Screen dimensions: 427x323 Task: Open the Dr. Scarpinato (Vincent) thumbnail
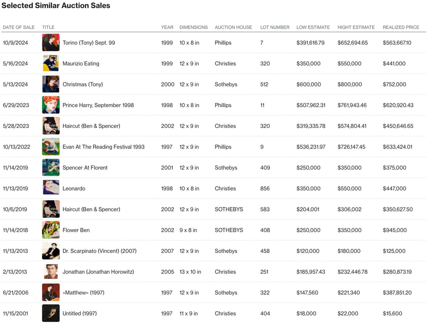coord(51,251)
